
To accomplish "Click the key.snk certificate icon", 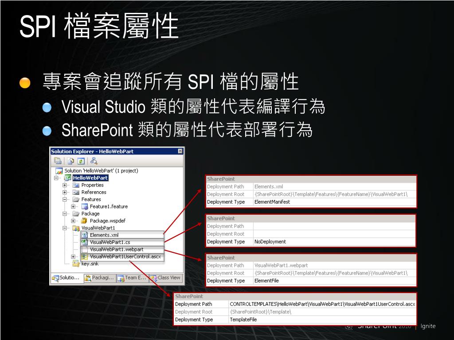I will pyautogui.click(x=76, y=263).
